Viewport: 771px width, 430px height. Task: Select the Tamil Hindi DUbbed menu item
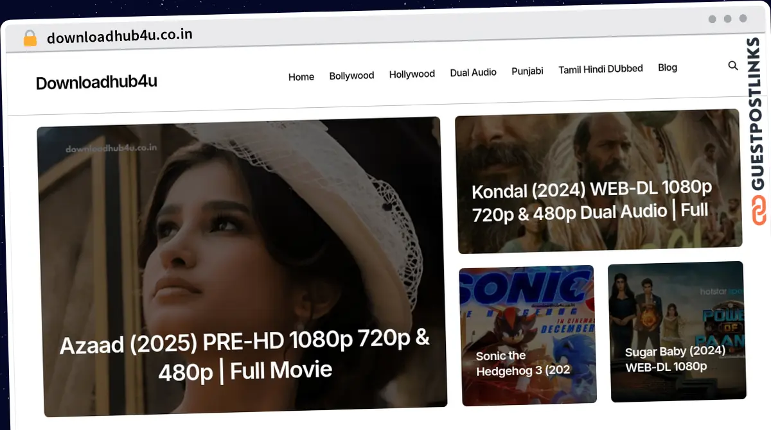click(x=601, y=69)
